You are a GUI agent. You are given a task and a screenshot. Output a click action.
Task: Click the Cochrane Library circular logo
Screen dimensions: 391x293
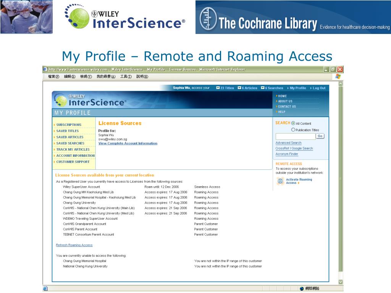[x=208, y=19]
